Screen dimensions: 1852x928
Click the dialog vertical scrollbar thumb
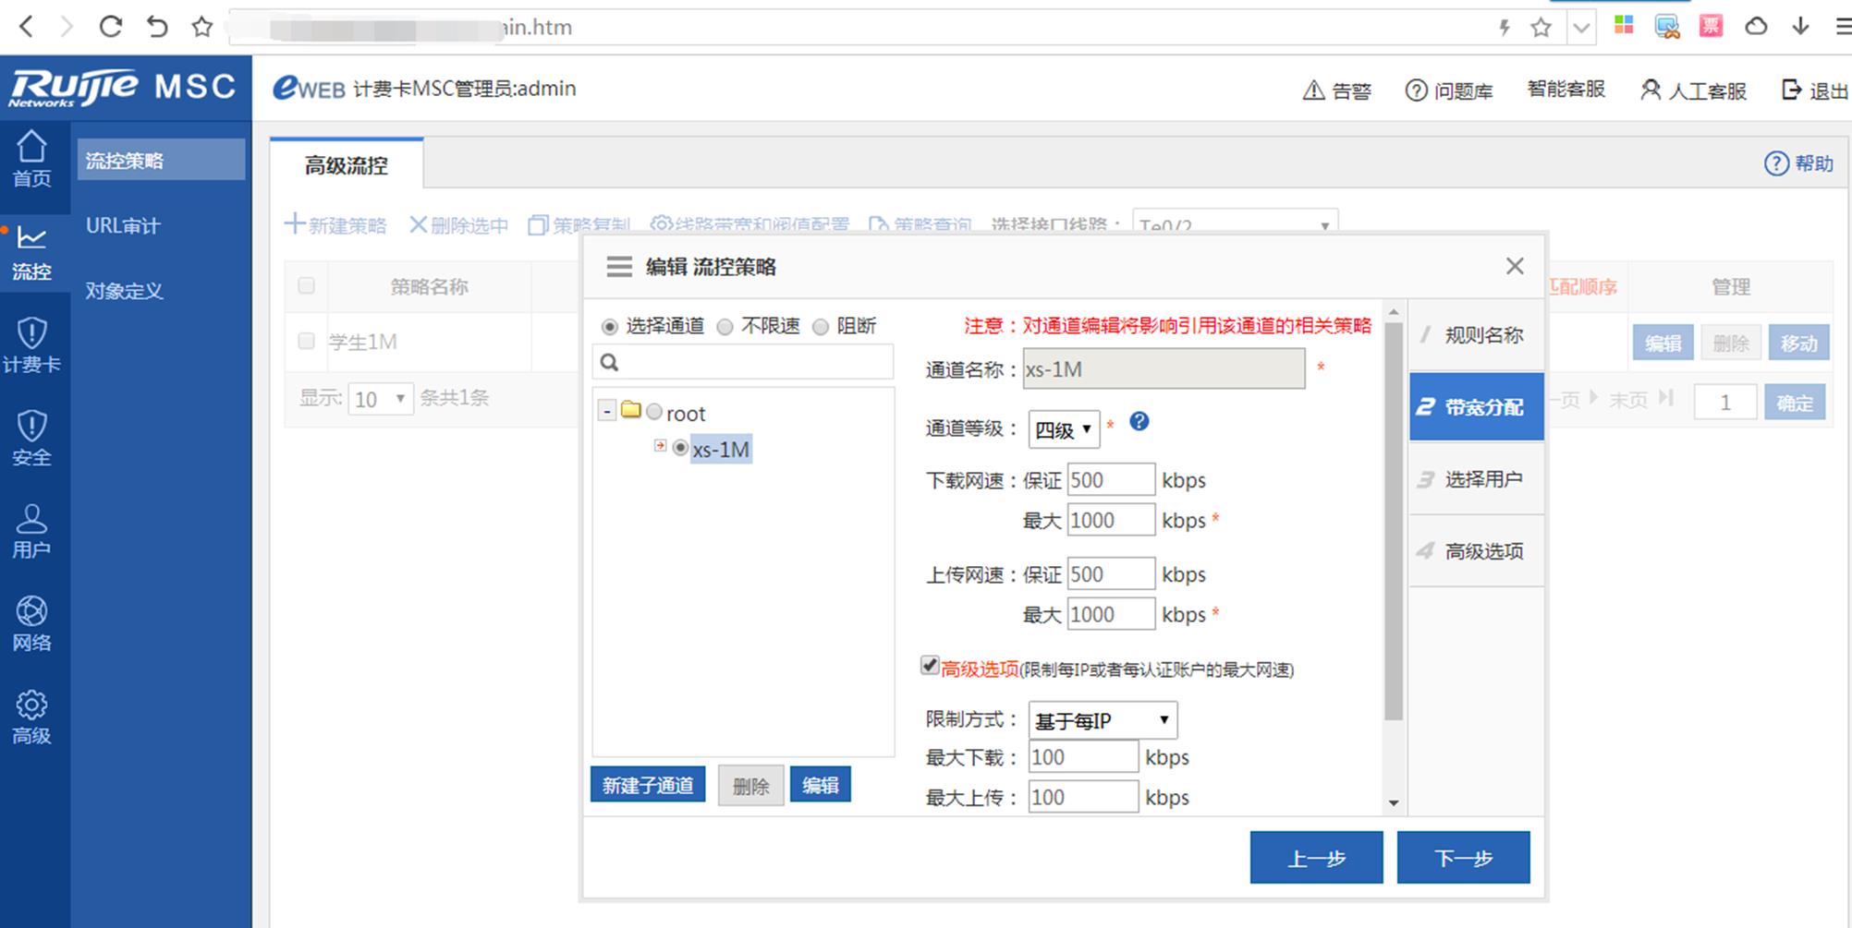coord(1394,517)
